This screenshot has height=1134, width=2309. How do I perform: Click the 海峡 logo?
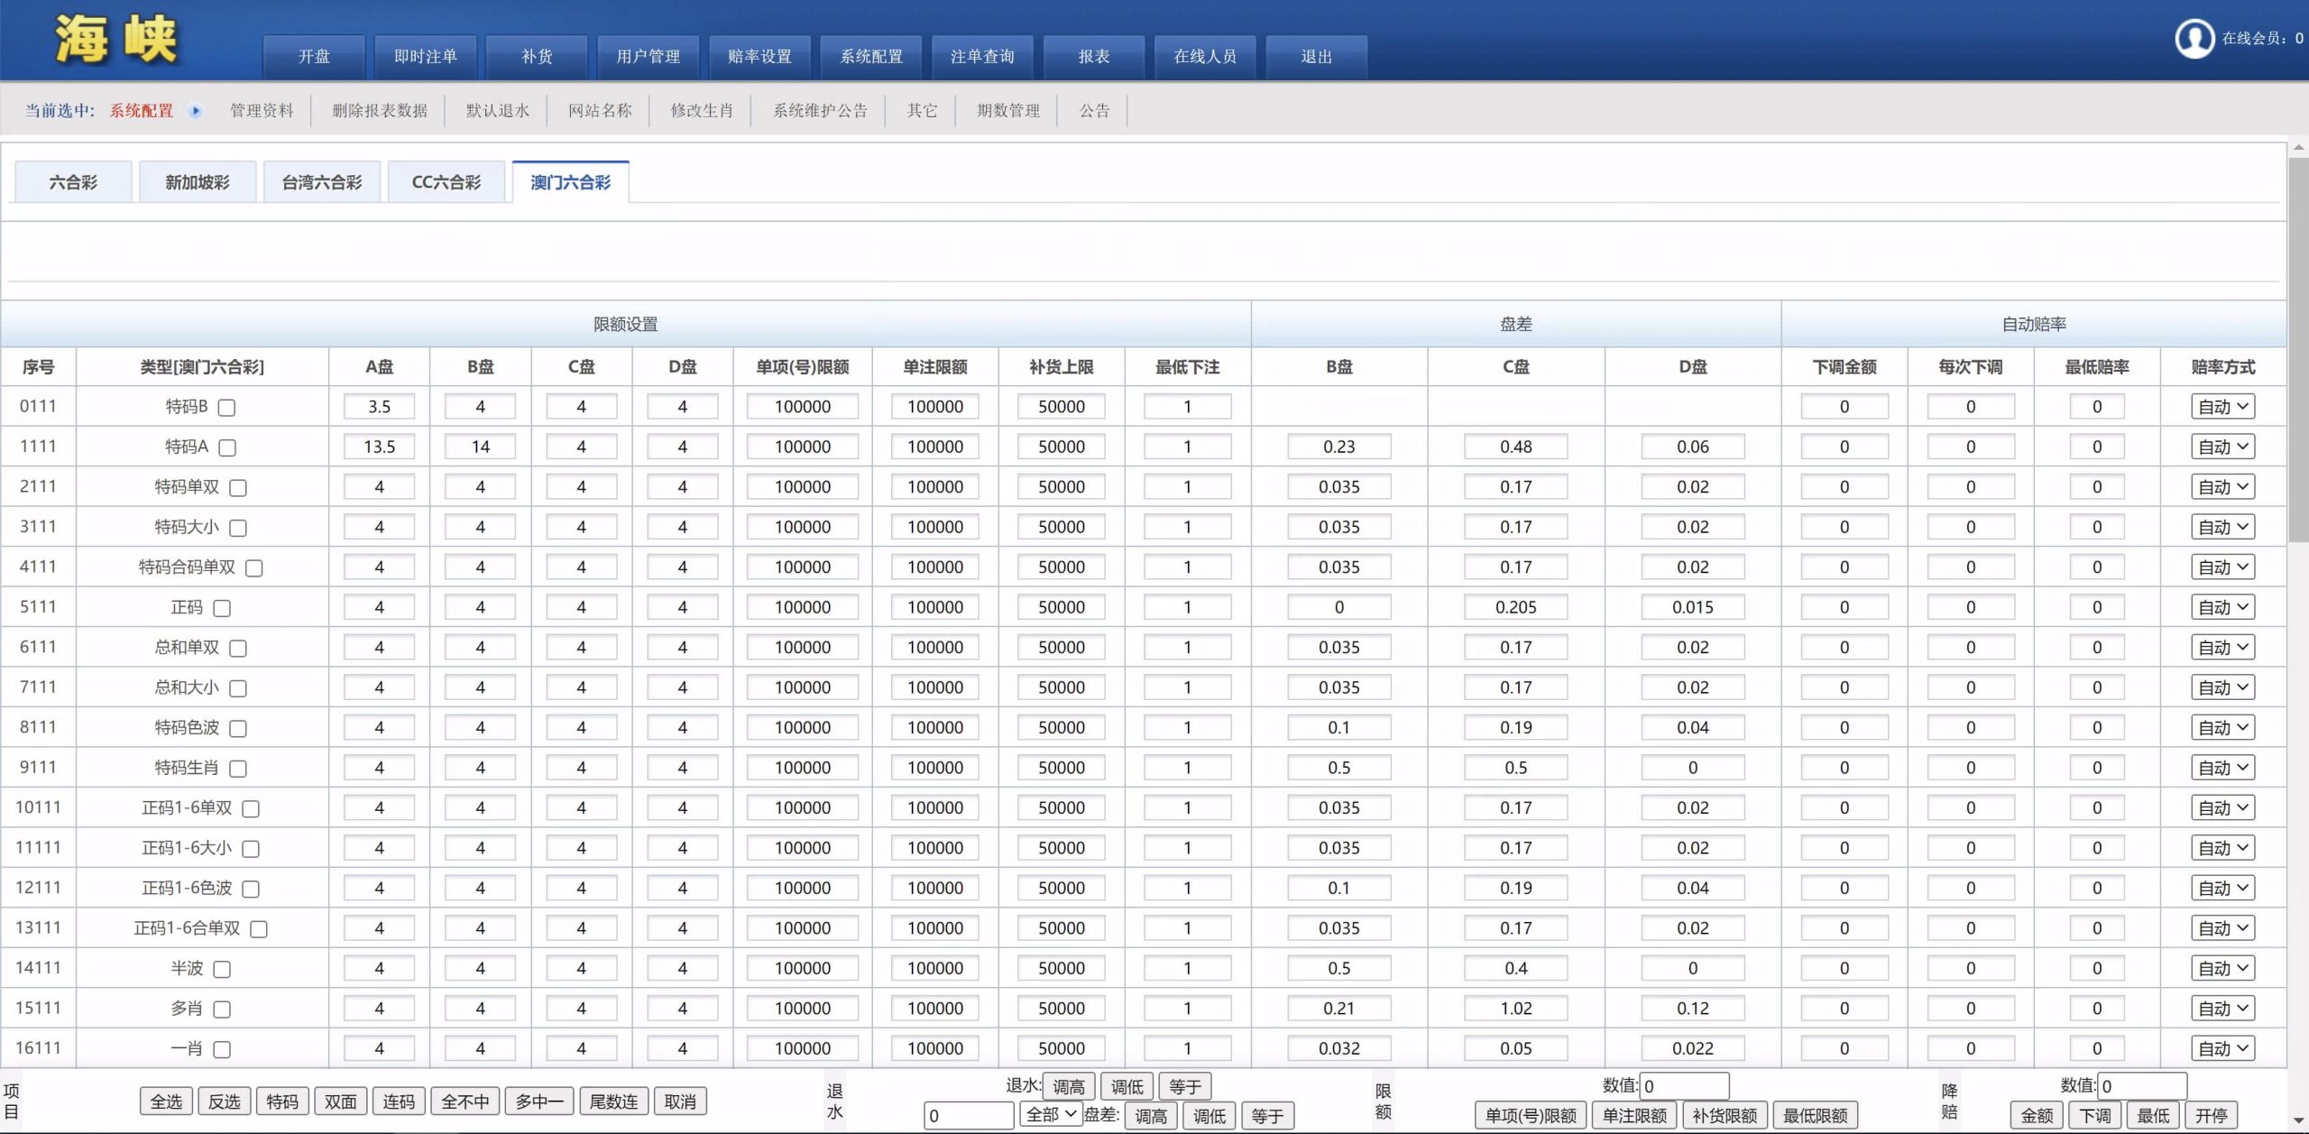click(115, 40)
